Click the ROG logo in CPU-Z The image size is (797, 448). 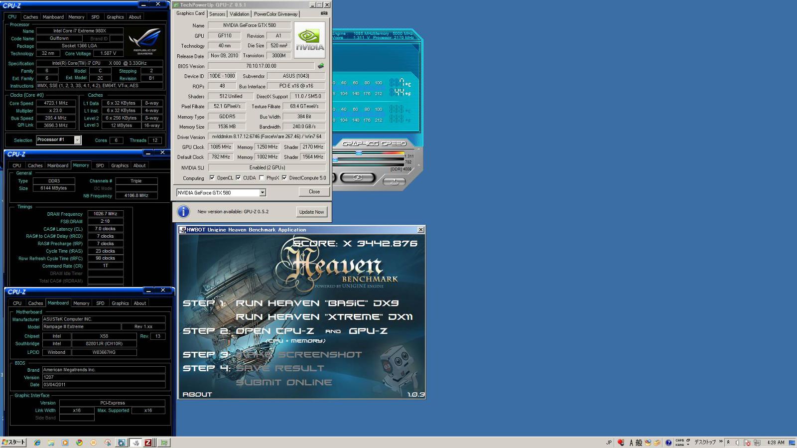[145, 41]
